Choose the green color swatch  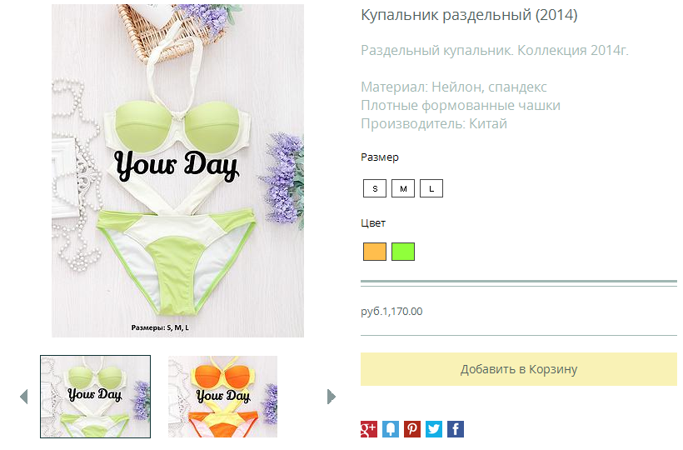403,252
